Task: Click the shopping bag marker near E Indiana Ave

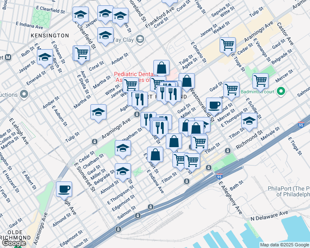Action: (155, 155)
